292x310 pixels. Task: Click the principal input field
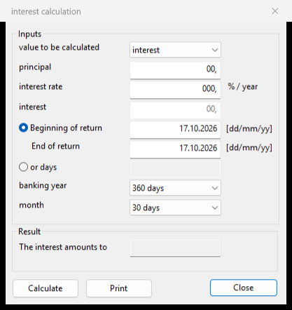click(175, 69)
